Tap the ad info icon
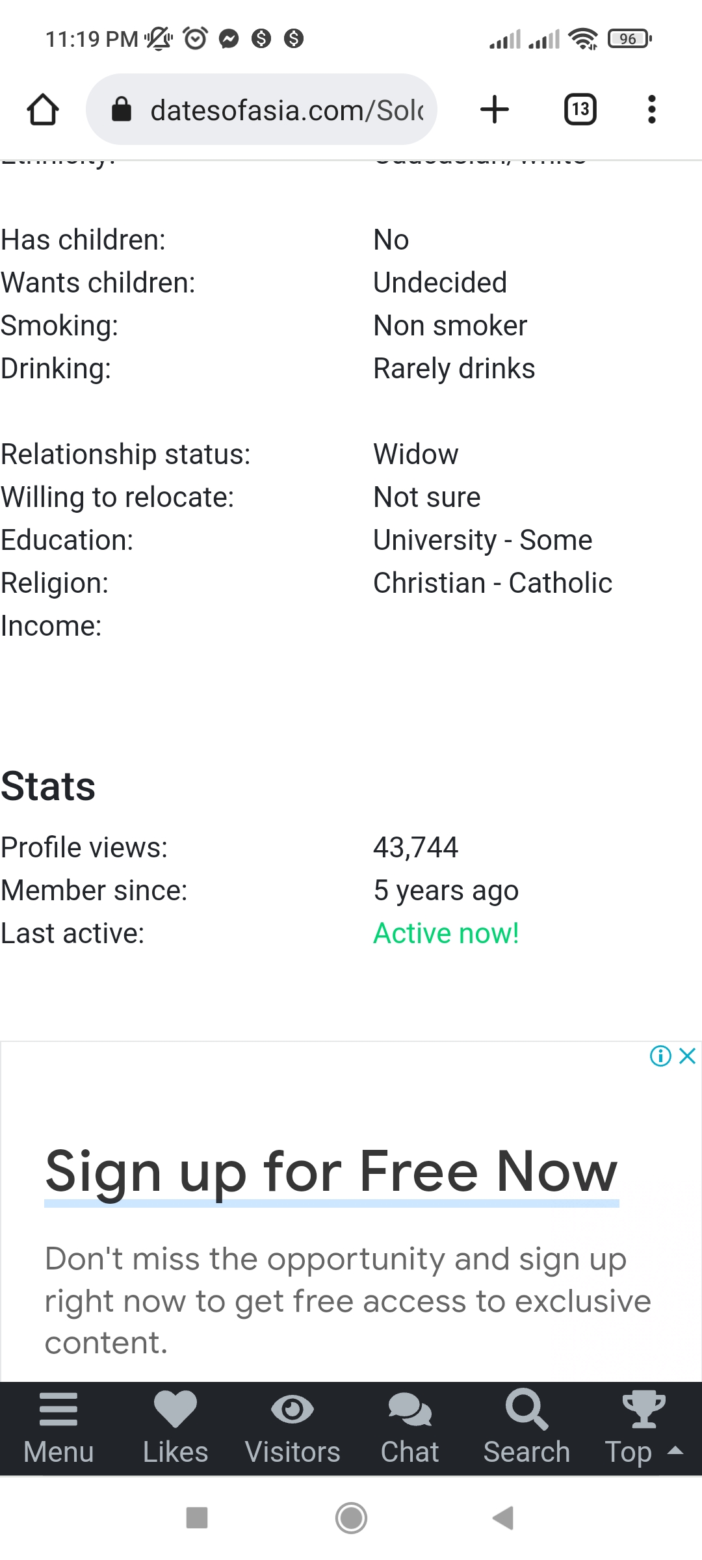This screenshot has width=702, height=1560. (x=660, y=1056)
